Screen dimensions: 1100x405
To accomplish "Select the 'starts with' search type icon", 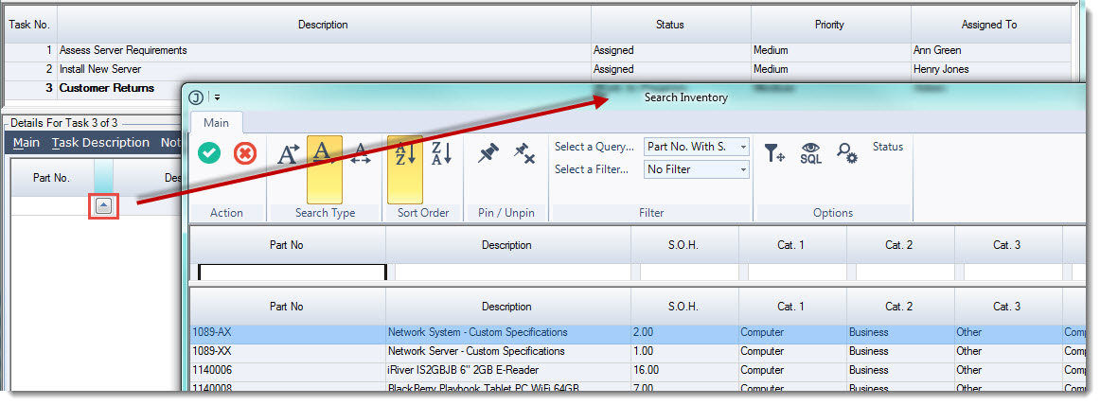I will 289,152.
